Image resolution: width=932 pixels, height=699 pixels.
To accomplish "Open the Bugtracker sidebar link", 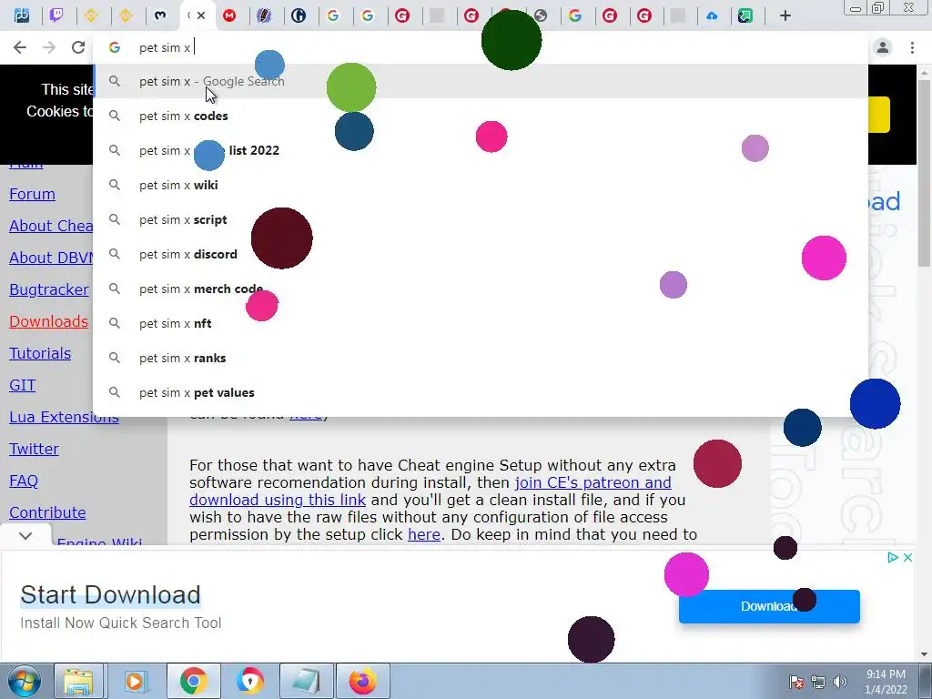I will pos(49,290).
